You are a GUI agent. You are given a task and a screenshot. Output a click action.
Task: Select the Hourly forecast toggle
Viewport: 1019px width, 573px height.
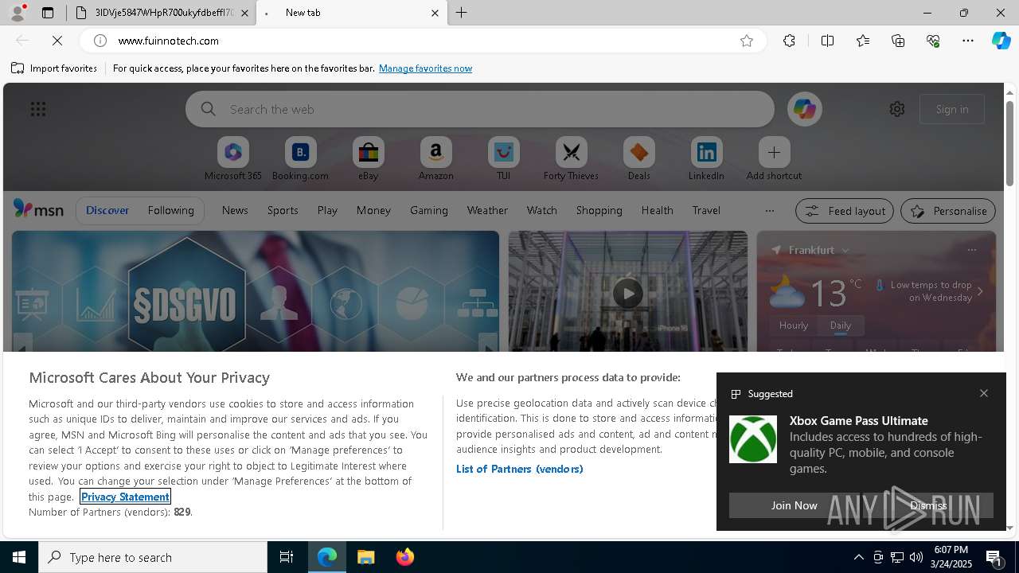point(794,325)
